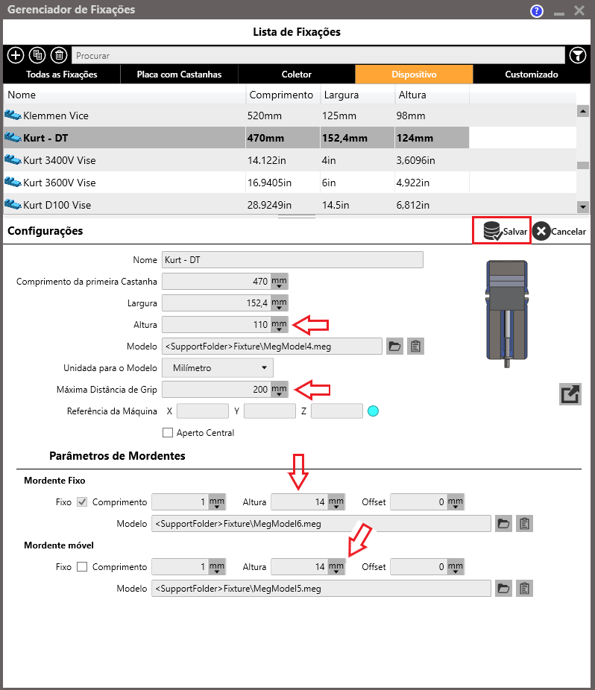Sort list by Nome column header

(125, 95)
